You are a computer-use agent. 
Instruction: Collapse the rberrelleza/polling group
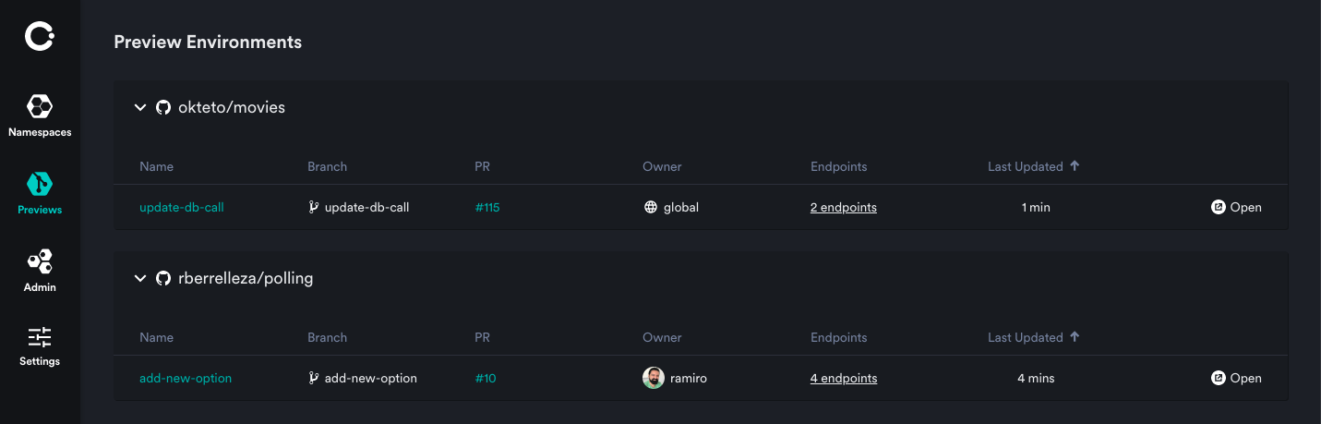pyautogui.click(x=140, y=278)
